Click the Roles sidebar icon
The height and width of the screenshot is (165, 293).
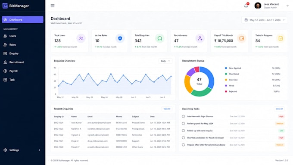[x=5, y=45]
